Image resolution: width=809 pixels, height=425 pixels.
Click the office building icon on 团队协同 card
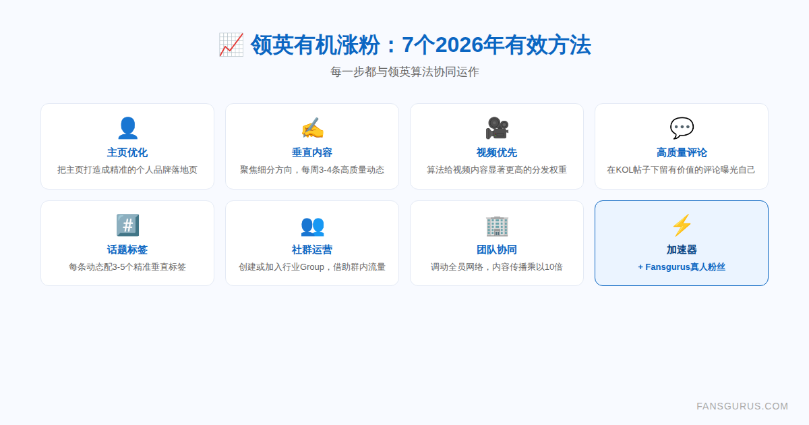tap(497, 225)
